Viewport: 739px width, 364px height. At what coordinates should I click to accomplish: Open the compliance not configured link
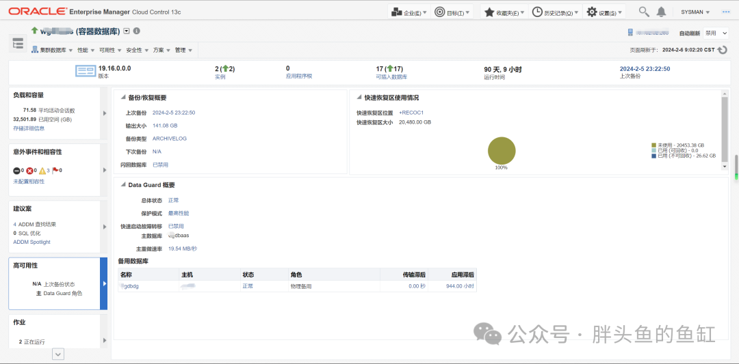tap(29, 181)
